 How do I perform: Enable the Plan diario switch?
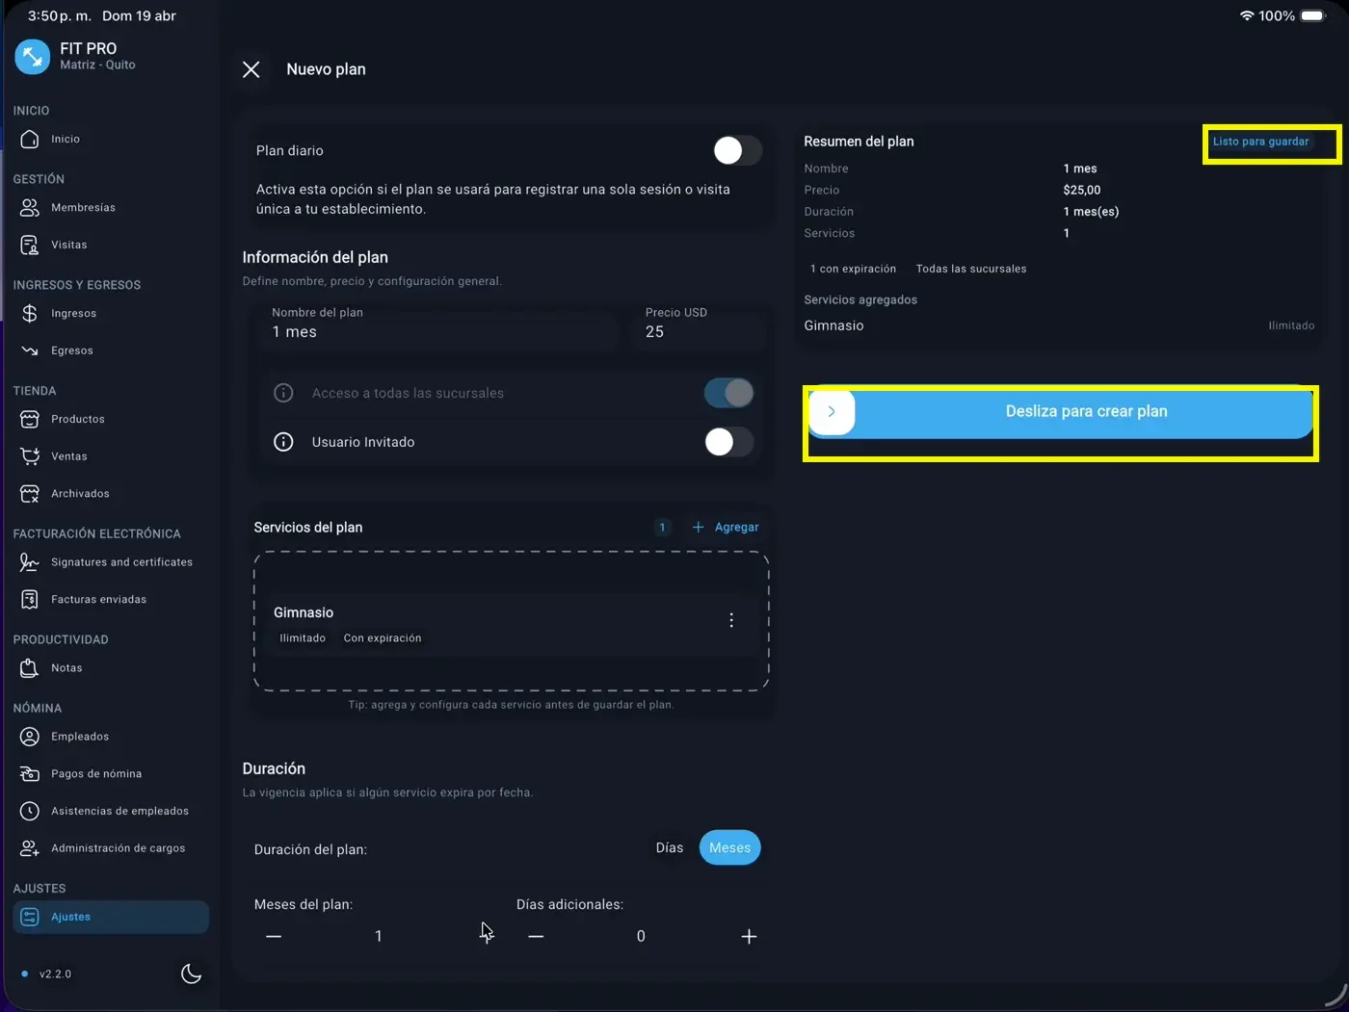click(737, 150)
